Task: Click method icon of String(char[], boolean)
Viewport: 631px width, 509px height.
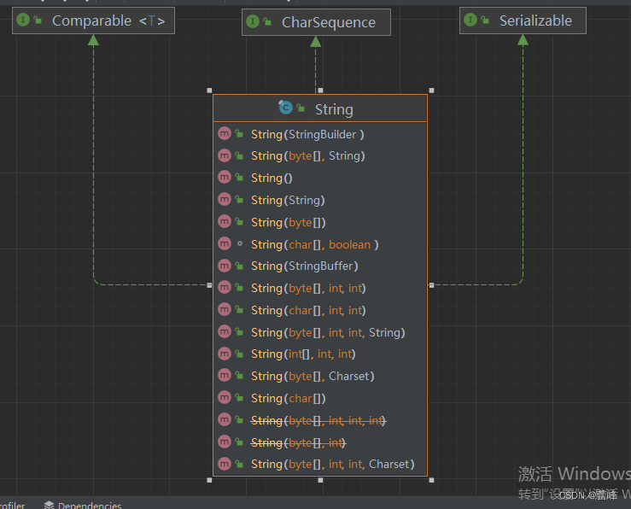Action: pos(225,243)
